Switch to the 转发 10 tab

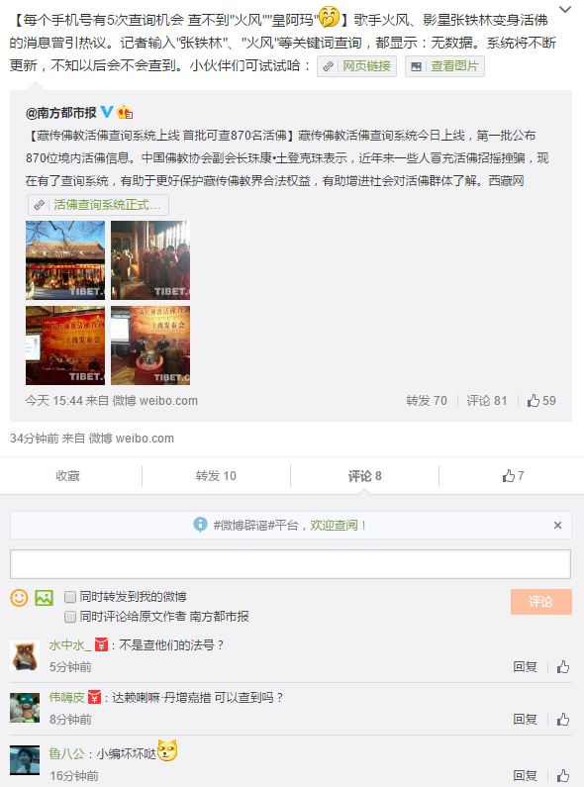coord(216,476)
